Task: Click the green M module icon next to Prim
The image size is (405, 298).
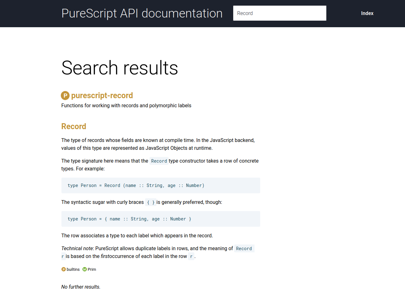Action: tap(85, 269)
